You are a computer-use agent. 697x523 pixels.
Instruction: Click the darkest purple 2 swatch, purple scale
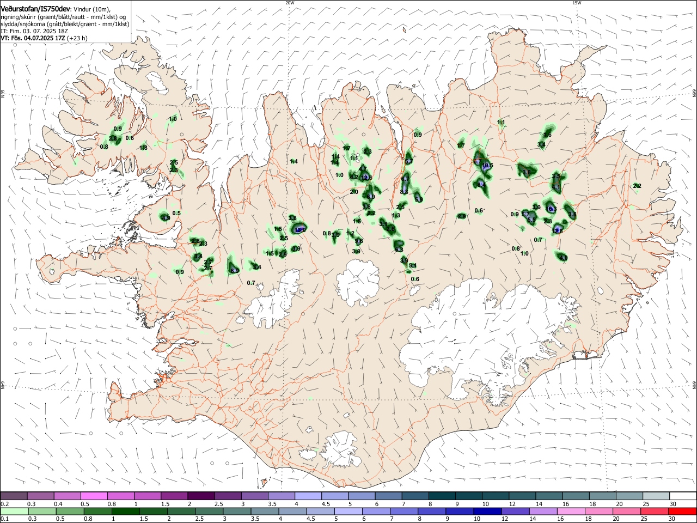[x=201, y=496]
